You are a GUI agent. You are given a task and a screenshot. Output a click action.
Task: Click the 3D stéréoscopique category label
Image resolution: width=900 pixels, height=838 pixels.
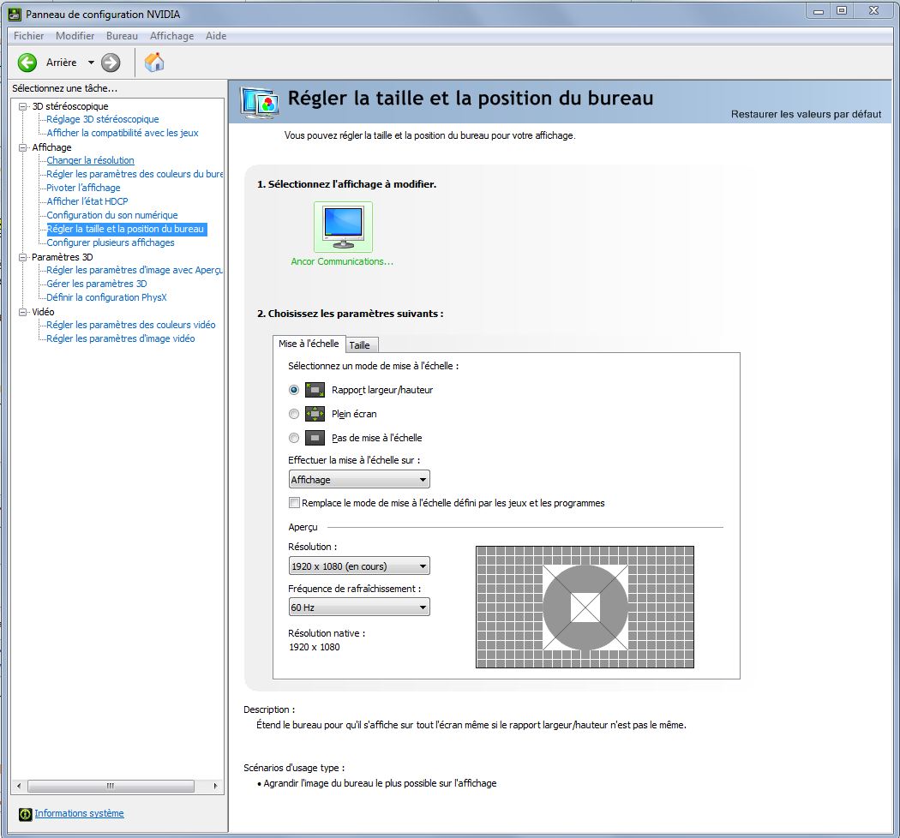point(70,107)
